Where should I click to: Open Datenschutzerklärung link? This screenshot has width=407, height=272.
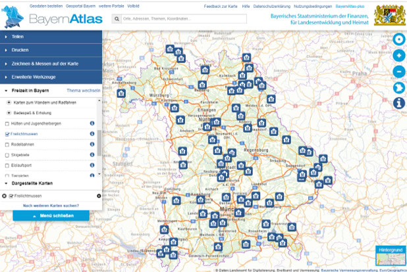pos(272,6)
